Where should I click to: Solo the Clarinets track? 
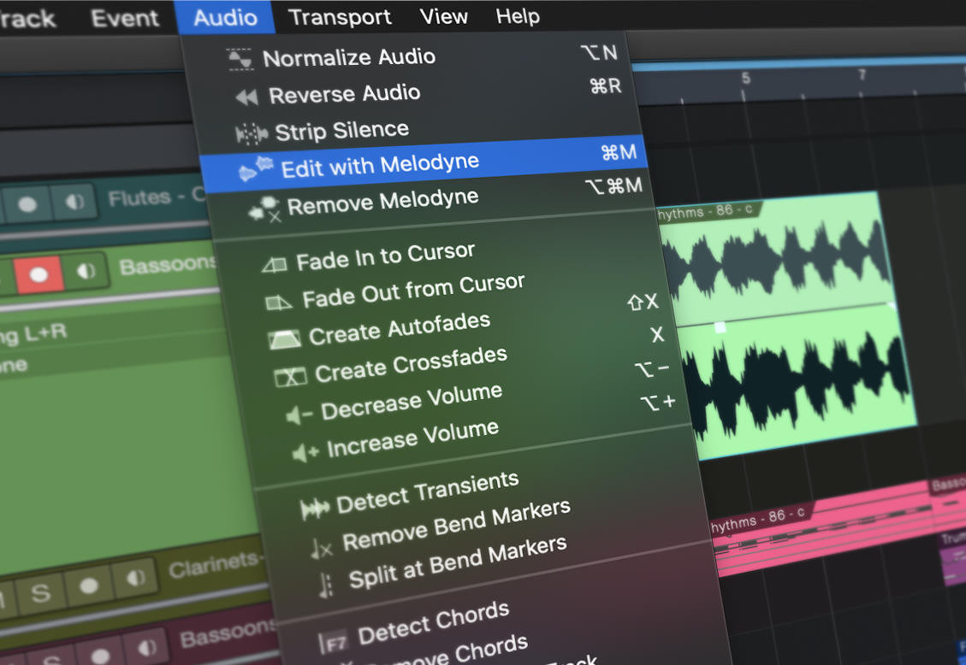[41, 593]
